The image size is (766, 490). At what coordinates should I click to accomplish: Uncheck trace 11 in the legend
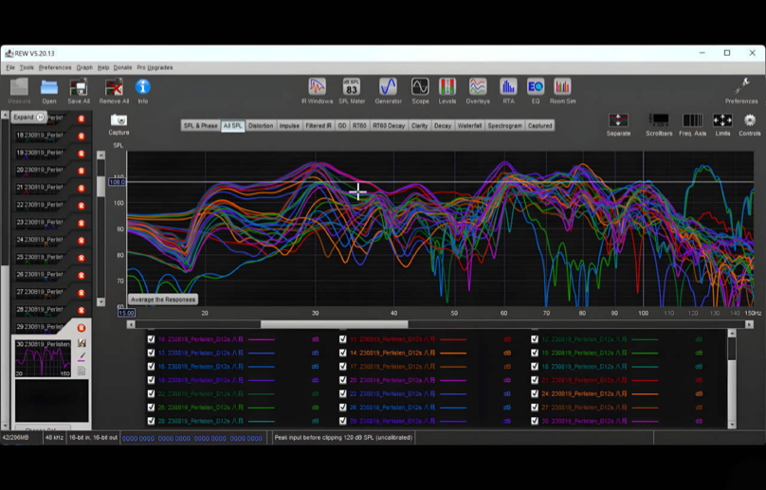pos(343,339)
